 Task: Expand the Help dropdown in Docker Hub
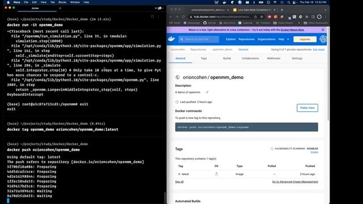284,39
